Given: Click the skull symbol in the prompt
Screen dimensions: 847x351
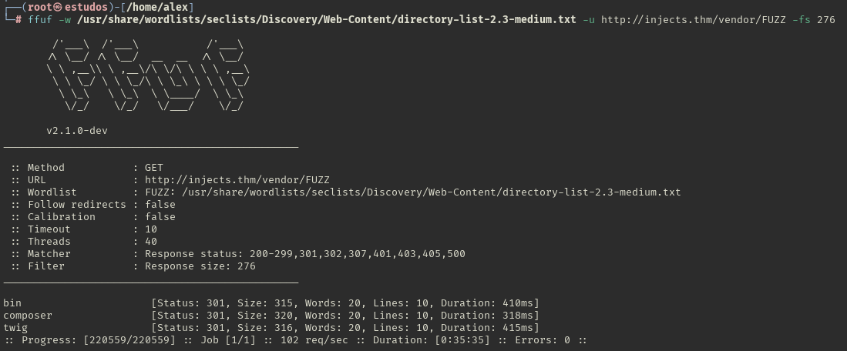Looking at the screenshot, I should [x=59, y=8].
